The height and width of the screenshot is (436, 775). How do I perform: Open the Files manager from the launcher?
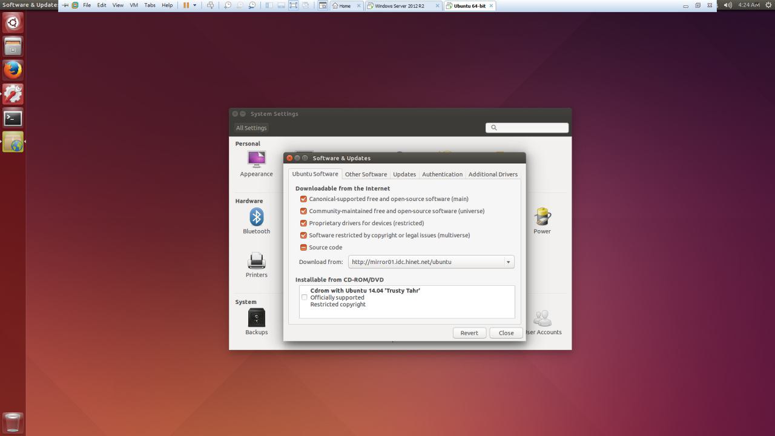point(13,47)
